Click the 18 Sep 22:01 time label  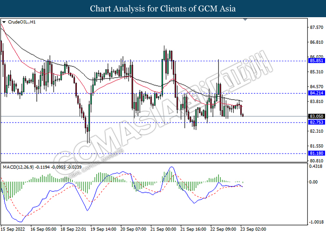tap(73, 229)
